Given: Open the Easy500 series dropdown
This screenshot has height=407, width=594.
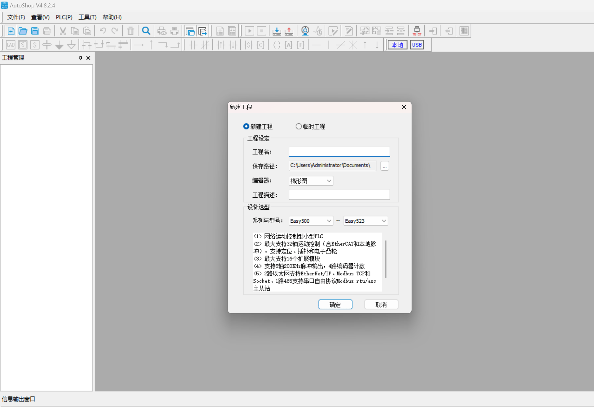Looking at the screenshot, I should pos(311,221).
